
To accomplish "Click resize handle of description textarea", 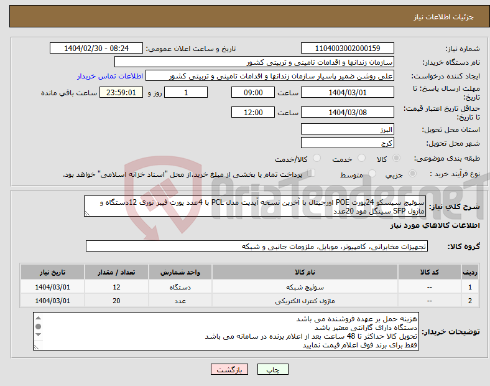I will click(87, 214).
